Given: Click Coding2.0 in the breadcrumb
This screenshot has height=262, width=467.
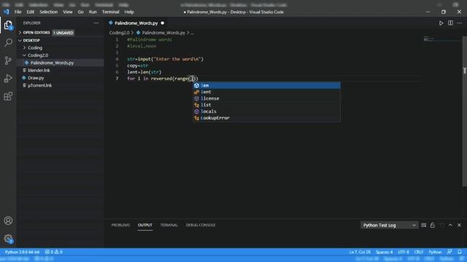Looking at the screenshot, I should [x=119, y=33].
